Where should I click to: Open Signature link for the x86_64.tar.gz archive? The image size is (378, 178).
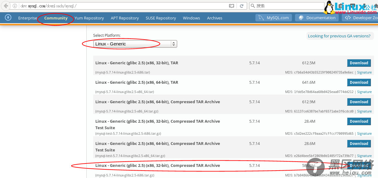tap(364, 111)
